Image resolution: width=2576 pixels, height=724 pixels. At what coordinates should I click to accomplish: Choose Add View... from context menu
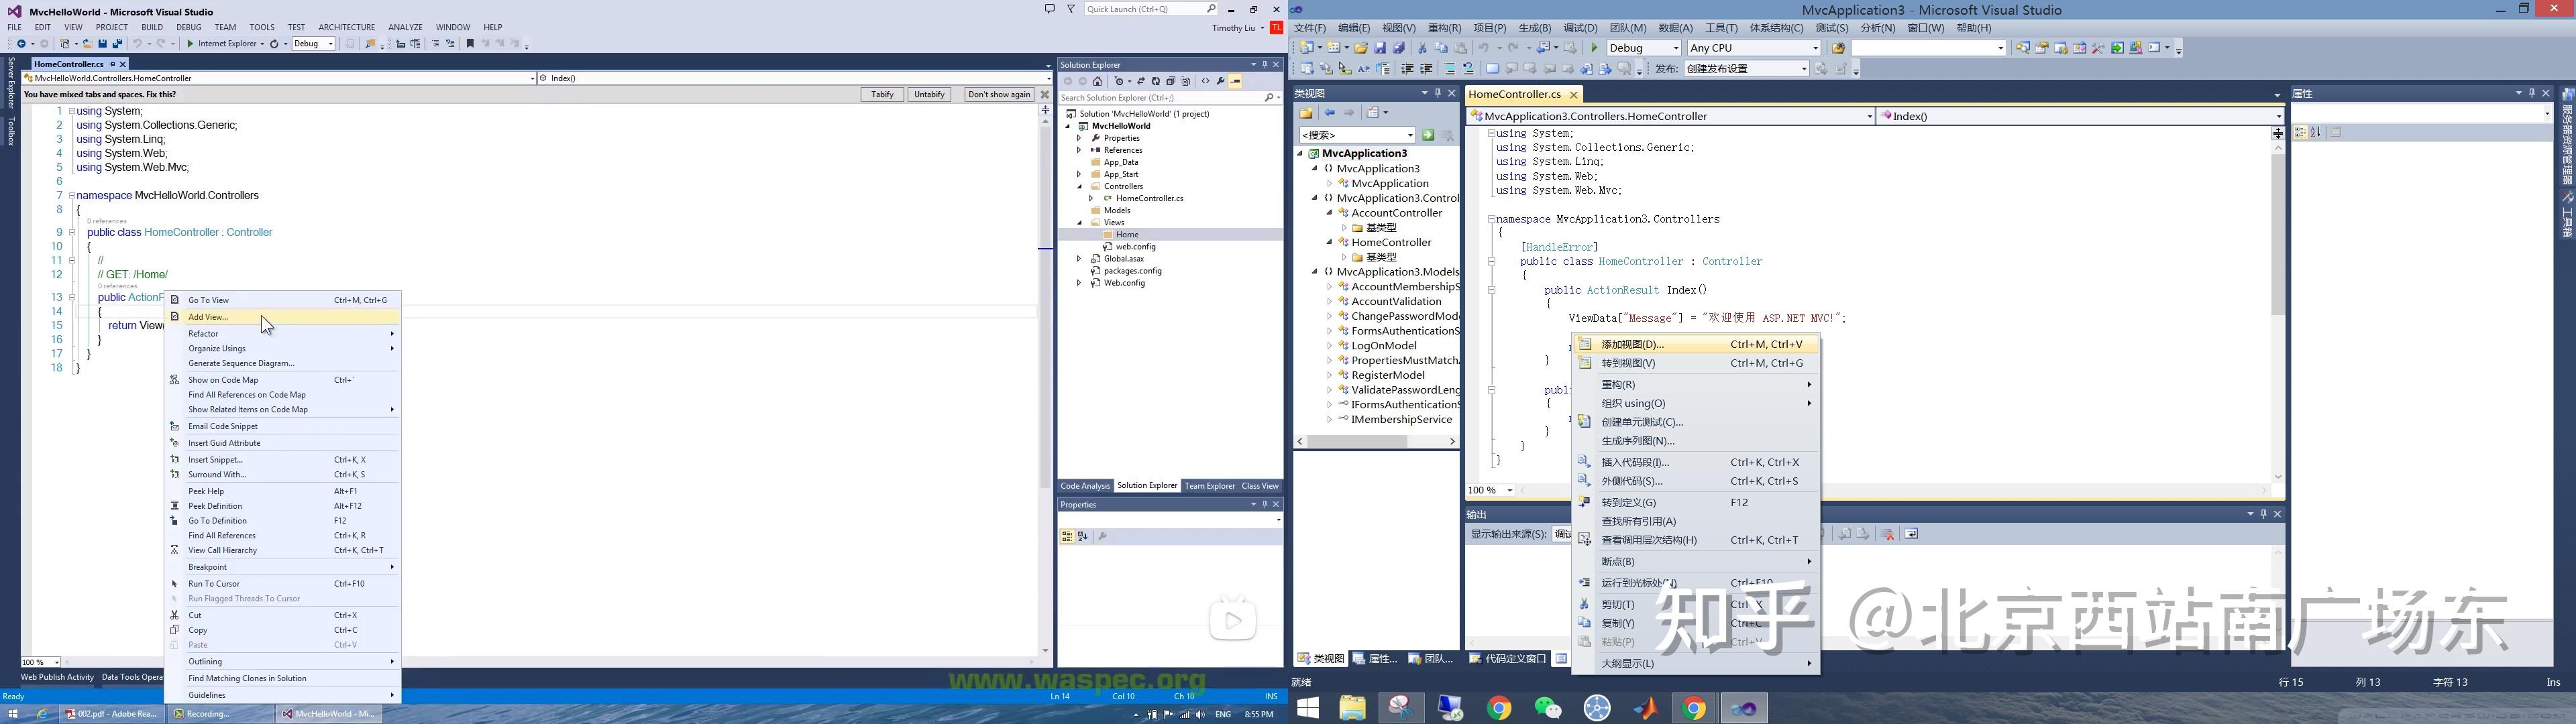pos(208,317)
